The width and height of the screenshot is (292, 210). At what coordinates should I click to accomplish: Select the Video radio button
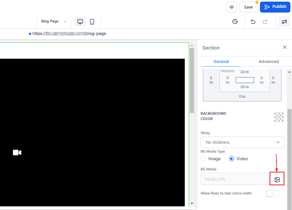pyautogui.click(x=232, y=159)
